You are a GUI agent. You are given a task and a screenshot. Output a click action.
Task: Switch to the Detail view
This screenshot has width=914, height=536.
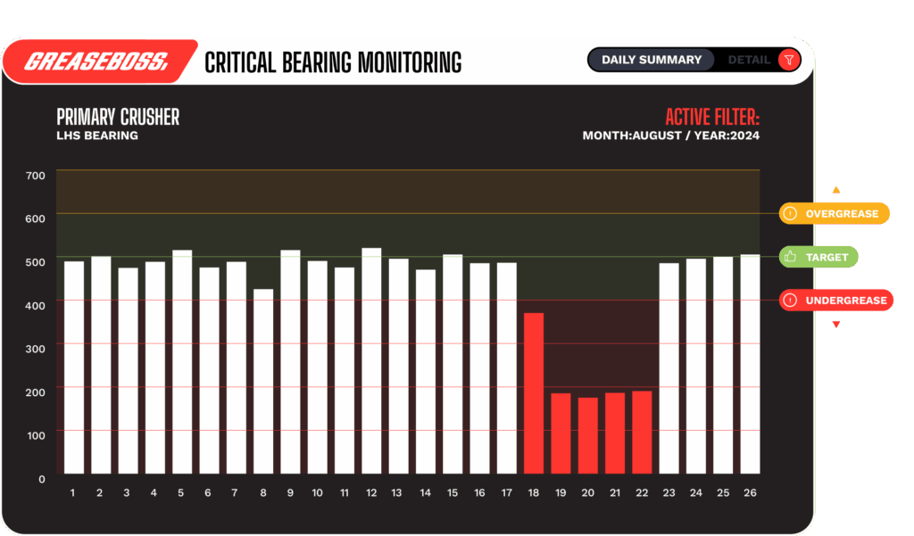pos(748,60)
